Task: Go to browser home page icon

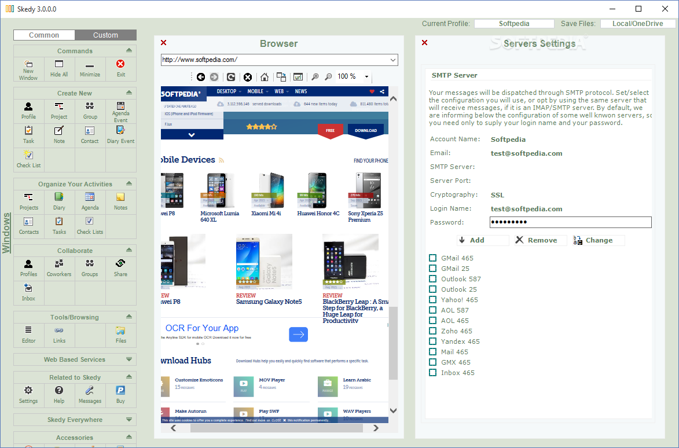Action: point(265,77)
